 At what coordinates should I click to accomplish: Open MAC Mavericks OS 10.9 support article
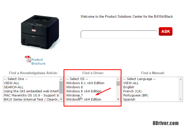point(31,95)
